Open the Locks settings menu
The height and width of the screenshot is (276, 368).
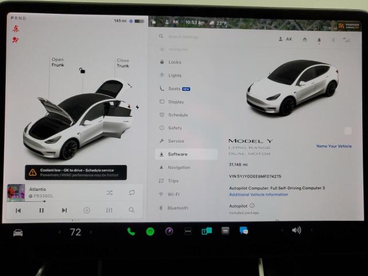pos(175,62)
